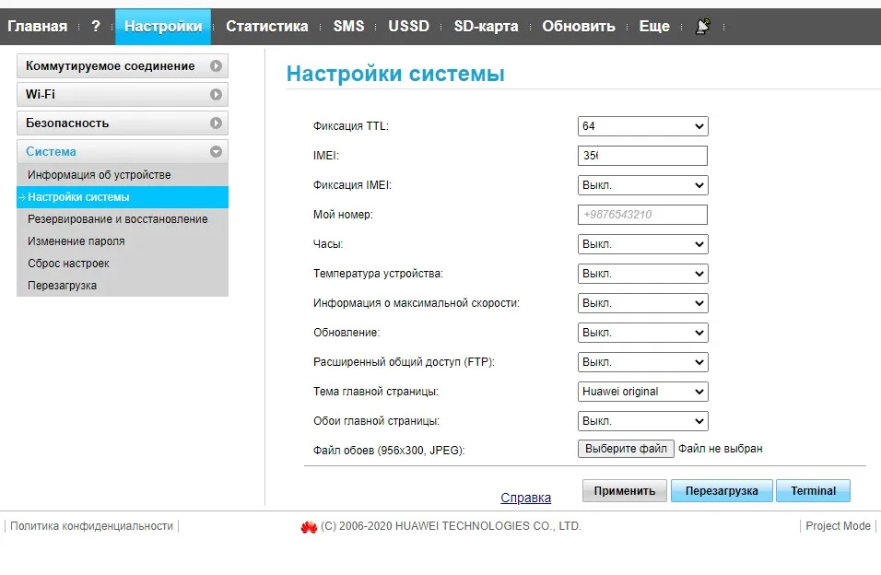Open the Обновить tab
Image resolution: width=881 pixels, height=575 pixels.
578,27
